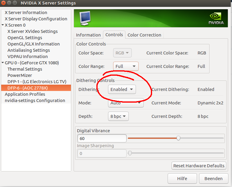This screenshot has height=187, width=232.
Task: Click the NVIDIA logo in the banner
Action: click(216, 19)
